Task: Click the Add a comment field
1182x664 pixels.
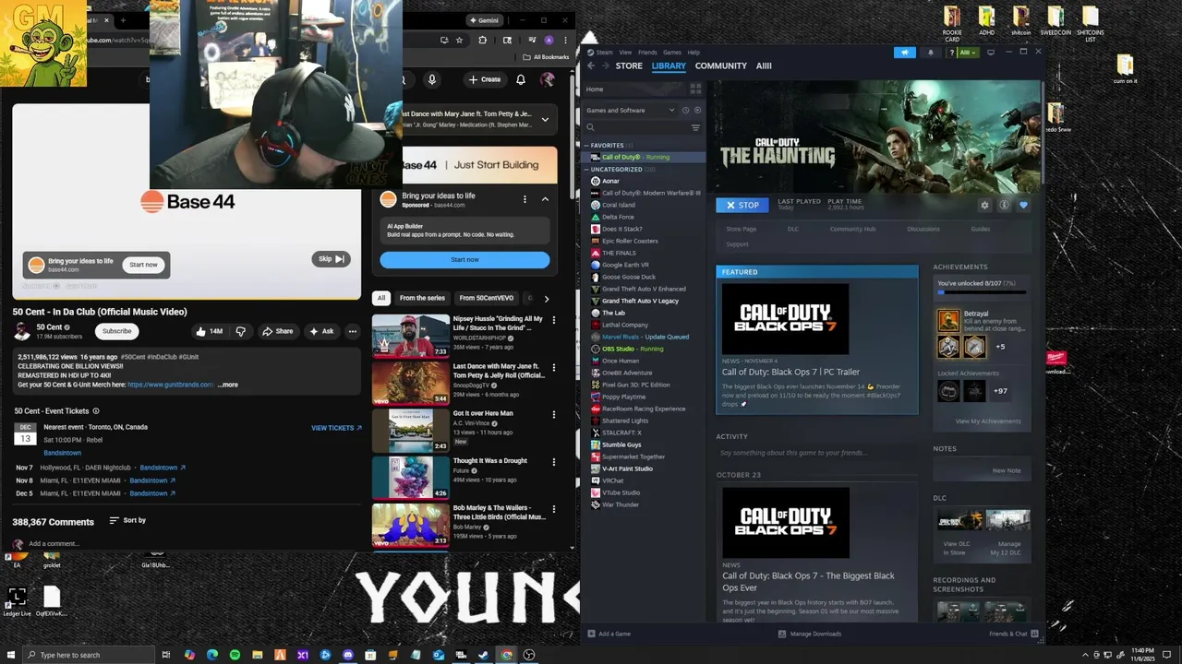Action: point(54,544)
